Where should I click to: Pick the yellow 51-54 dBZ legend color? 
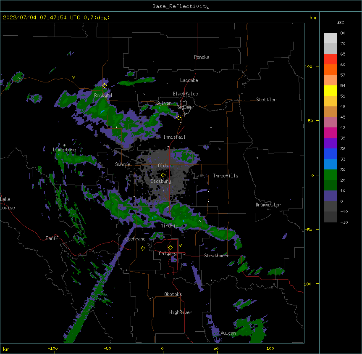(x=330, y=90)
